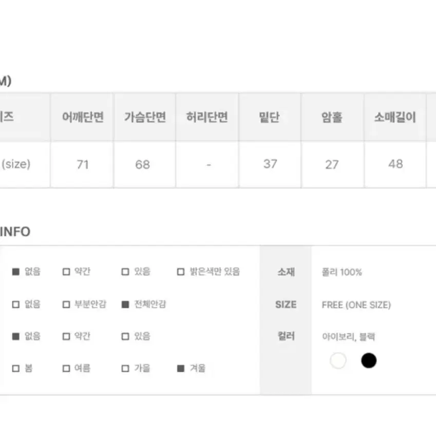Select the 어깨단면 value 71 cell
The image size is (436, 436).
pyautogui.click(x=82, y=164)
